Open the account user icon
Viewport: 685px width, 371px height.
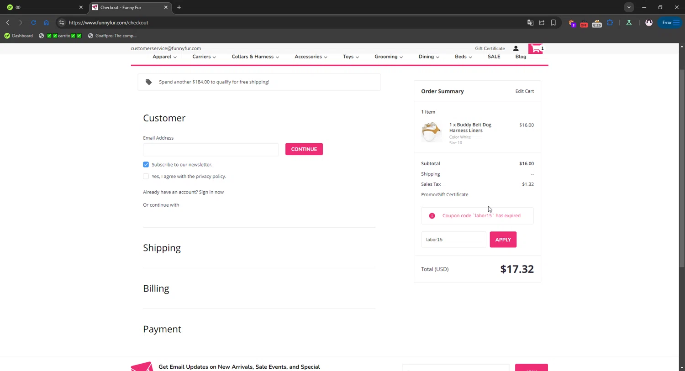tap(516, 48)
